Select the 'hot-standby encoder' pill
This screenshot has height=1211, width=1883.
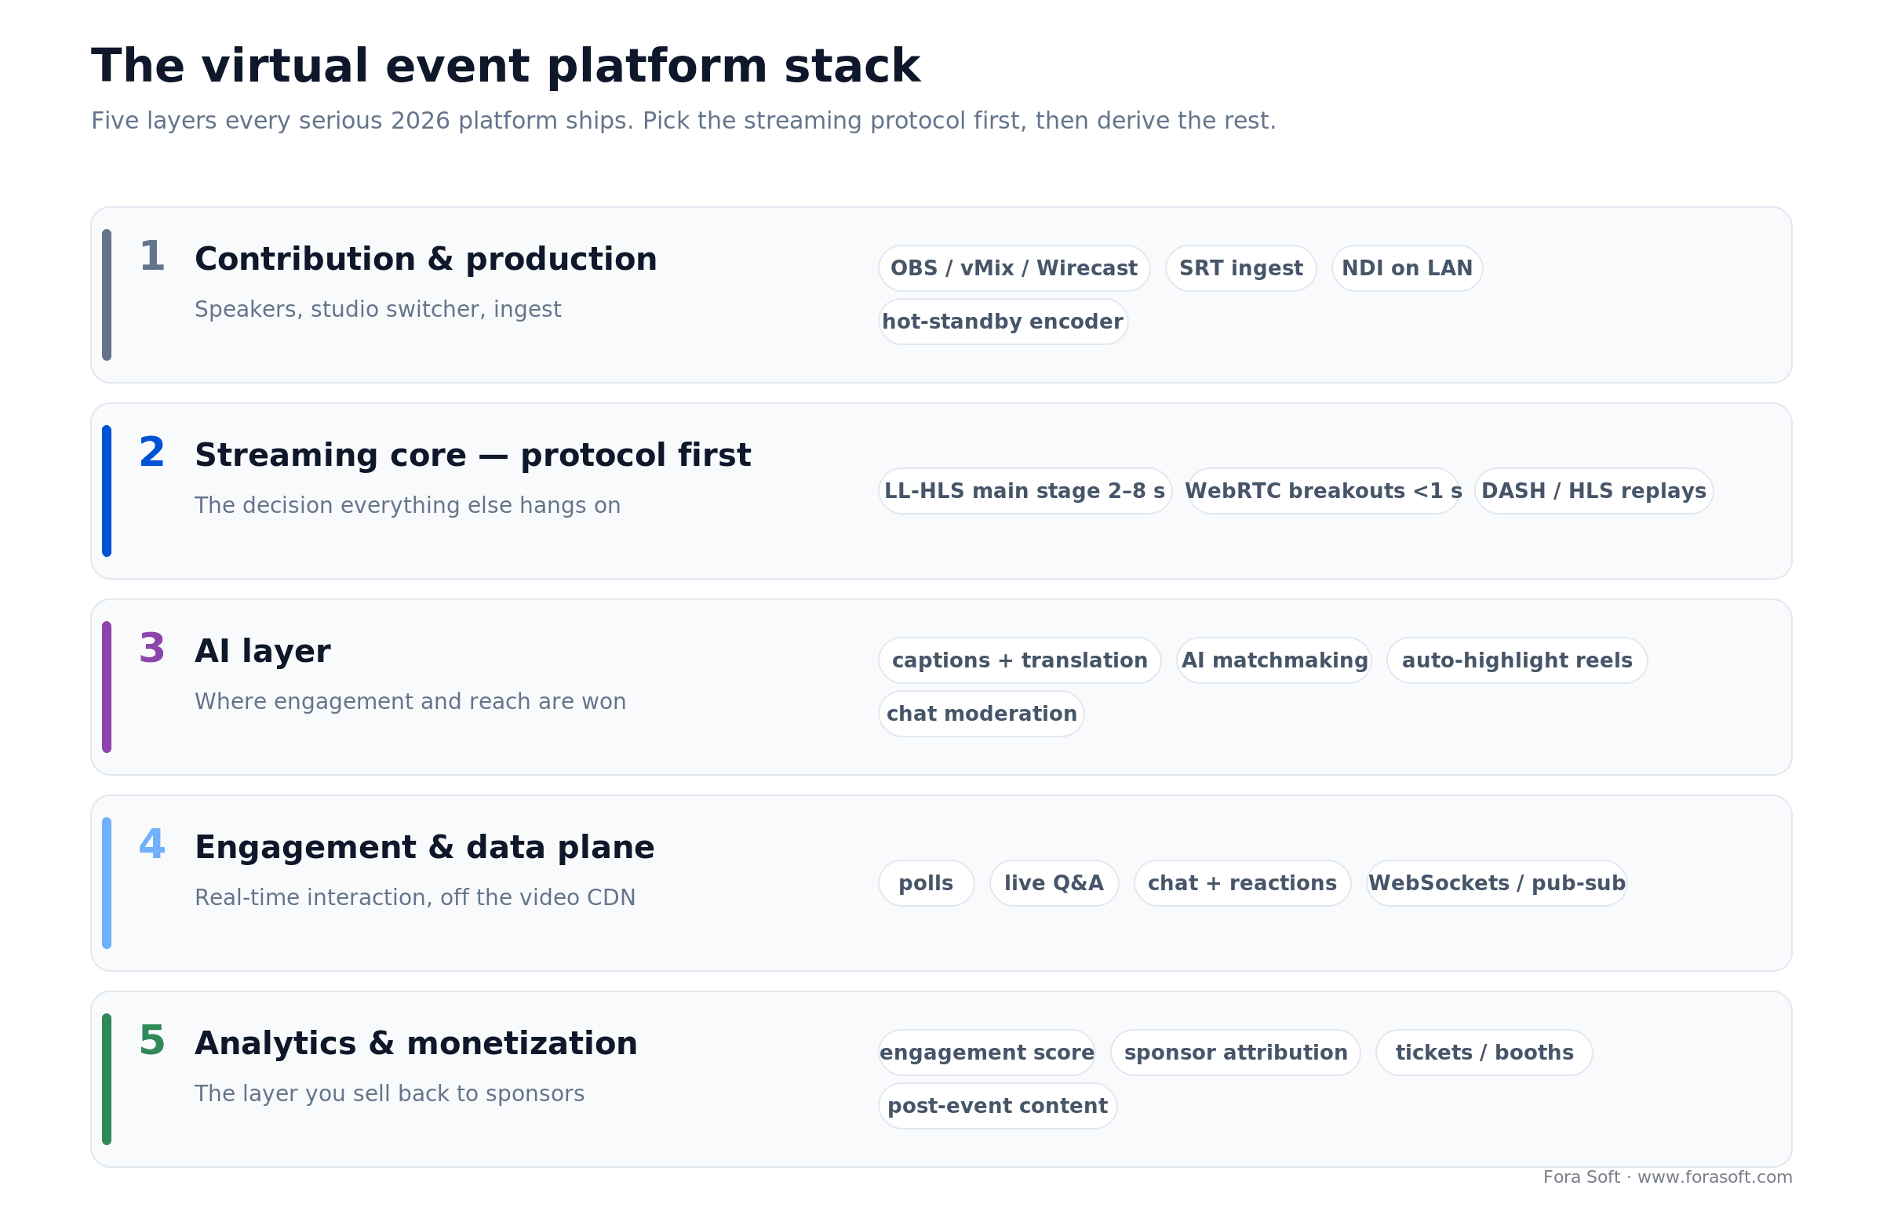1002,322
